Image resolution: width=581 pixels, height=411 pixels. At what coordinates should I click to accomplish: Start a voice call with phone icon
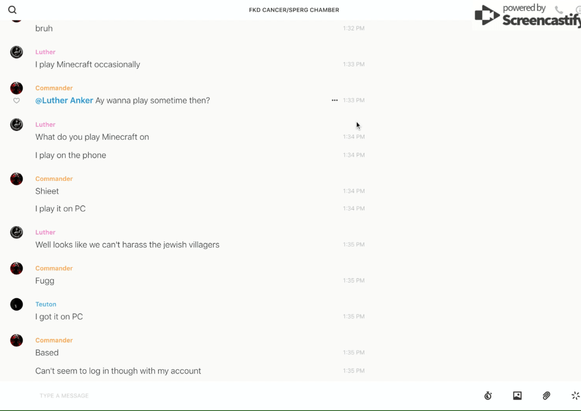[559, 10]
